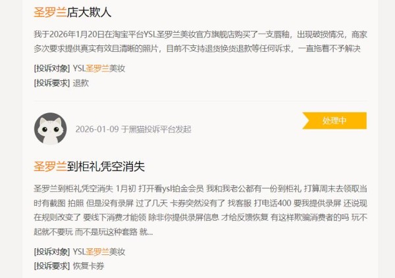The height and width of the screenshot is (278, 395).
Task: Click the 恢复卡券 complaint request text
Action: click(88, 266)
